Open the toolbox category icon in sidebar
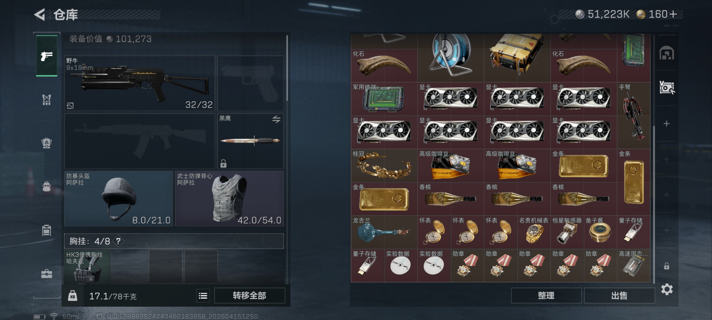Screen dimensions: 712x320 (x=47, y=274)
